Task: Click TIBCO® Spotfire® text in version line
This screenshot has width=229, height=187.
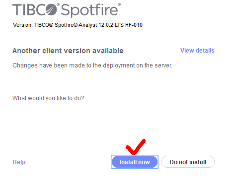Action: tap(56, 25)
